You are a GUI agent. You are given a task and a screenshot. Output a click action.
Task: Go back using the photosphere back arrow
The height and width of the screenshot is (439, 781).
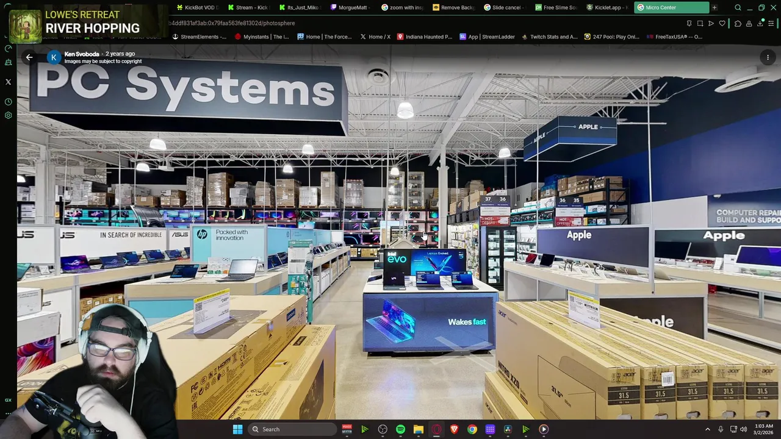pyautogui.click(x=29, y=57)
